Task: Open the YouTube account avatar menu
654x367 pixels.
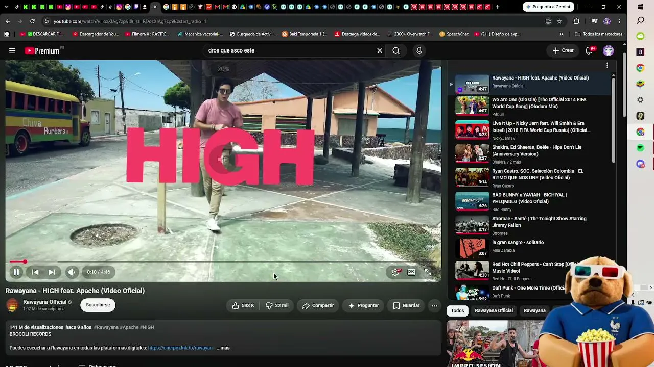Action: (x=608, y=50)
